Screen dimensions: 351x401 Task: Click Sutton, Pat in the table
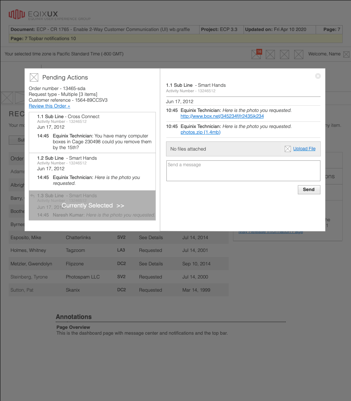click(22, 290)
